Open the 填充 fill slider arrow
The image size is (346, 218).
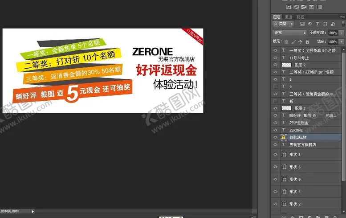coord(342,41)
